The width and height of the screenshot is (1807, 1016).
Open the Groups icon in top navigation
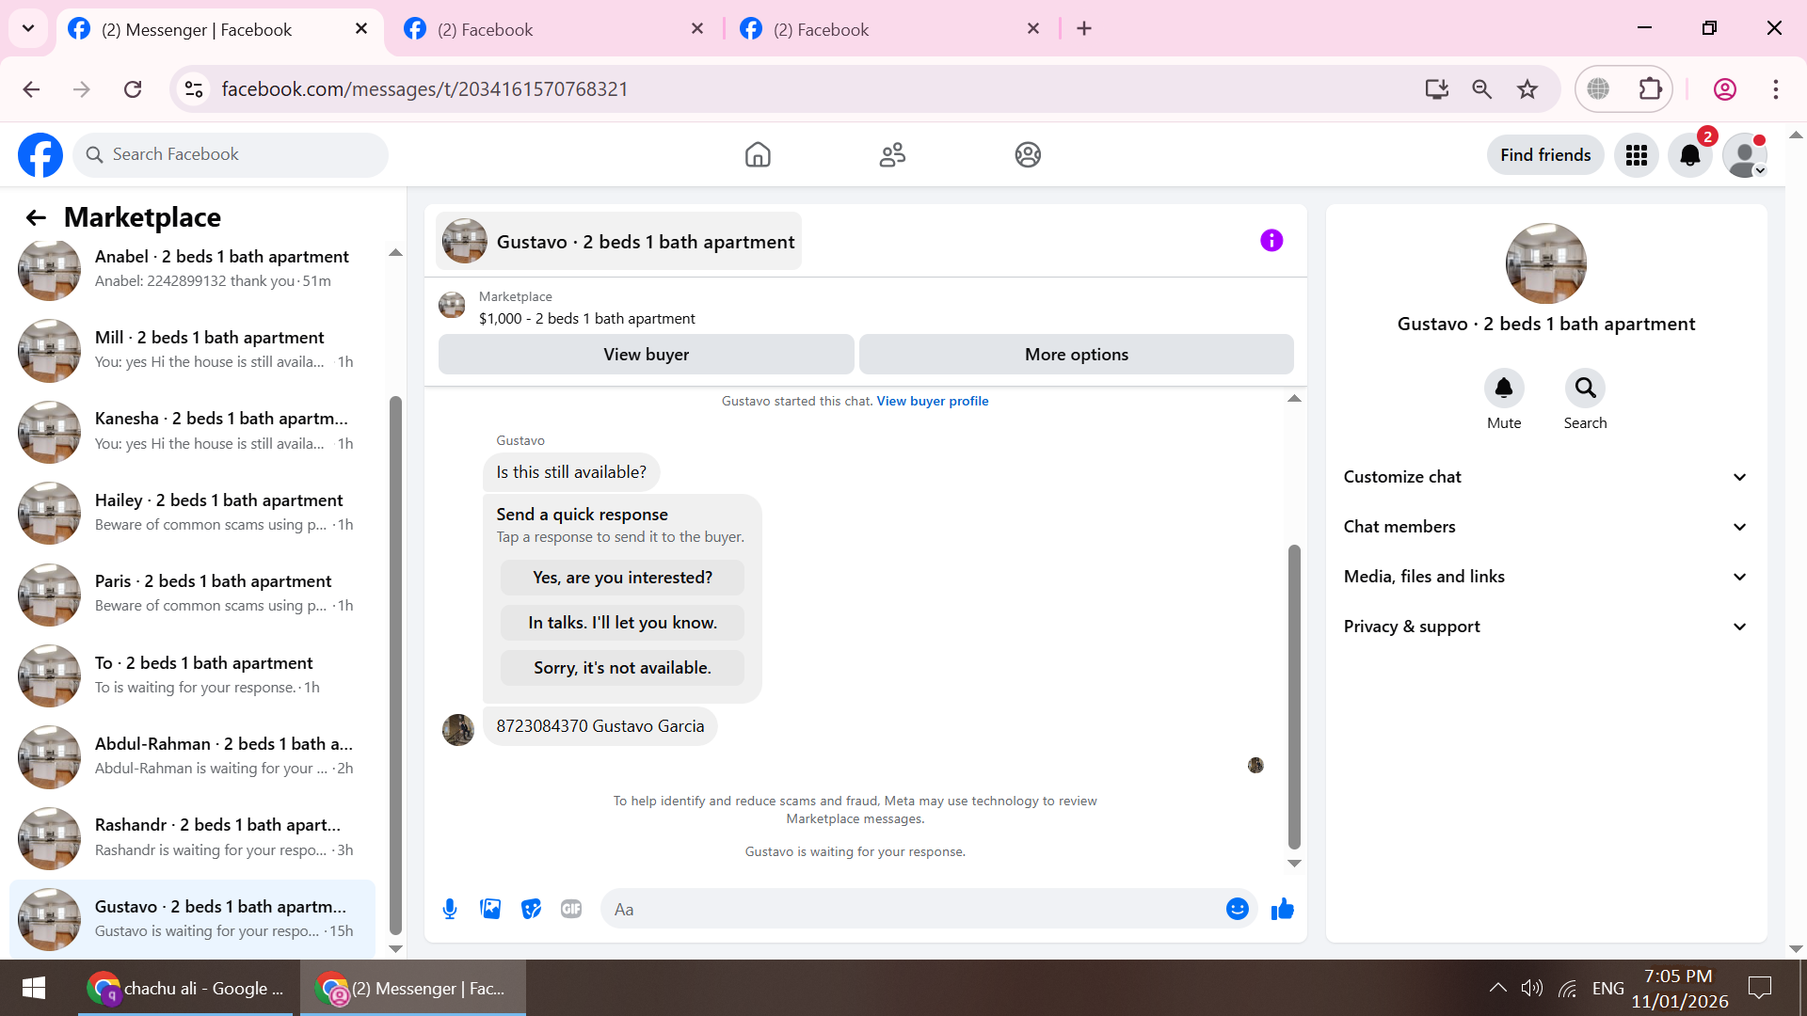1028,155
